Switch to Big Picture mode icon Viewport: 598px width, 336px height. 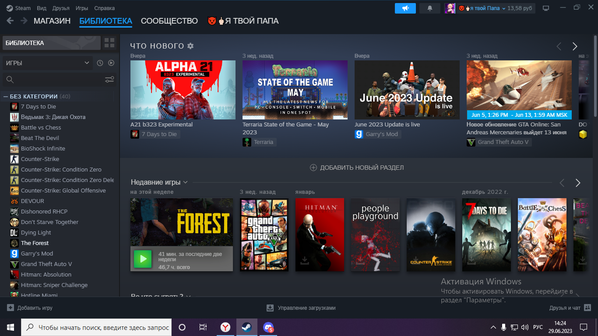pos(546,8)
